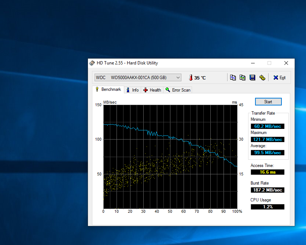Close the HD Tune window
The height and width of the screenshot is (245, 306).
pyautogui.click(x=286, y=63)
